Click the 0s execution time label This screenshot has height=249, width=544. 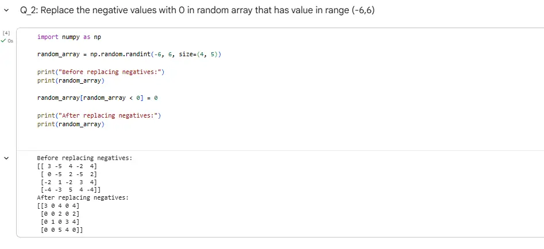click(x=10, y=41)
